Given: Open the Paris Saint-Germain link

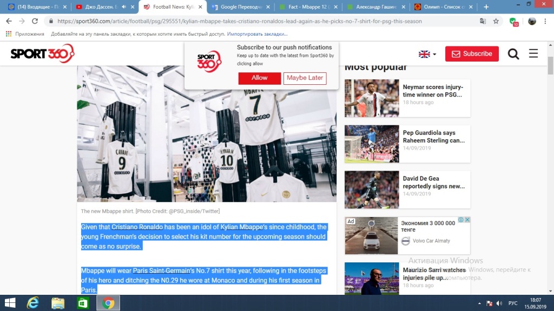Looking at the screenshot, I should [161, 271].
